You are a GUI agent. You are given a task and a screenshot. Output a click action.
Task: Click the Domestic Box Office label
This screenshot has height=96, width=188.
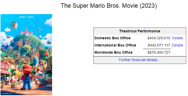pyautogui.click(x=112, y=38)
